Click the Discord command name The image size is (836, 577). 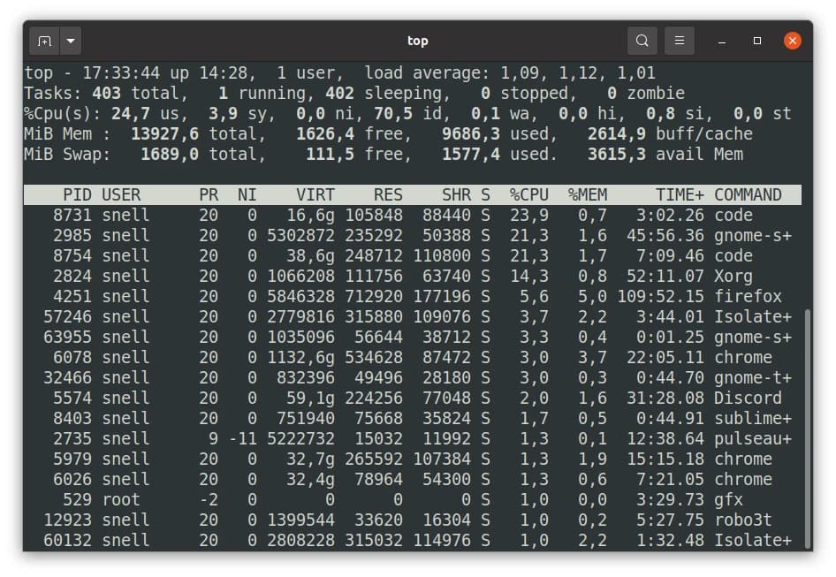click(x=748, y=398)
